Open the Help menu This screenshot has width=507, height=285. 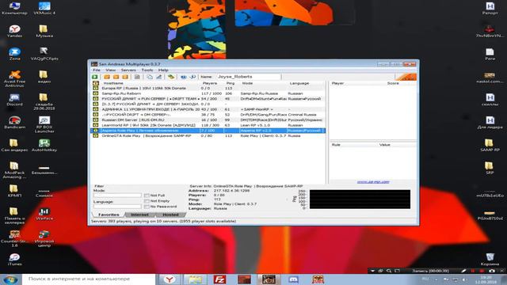(163, 70)
